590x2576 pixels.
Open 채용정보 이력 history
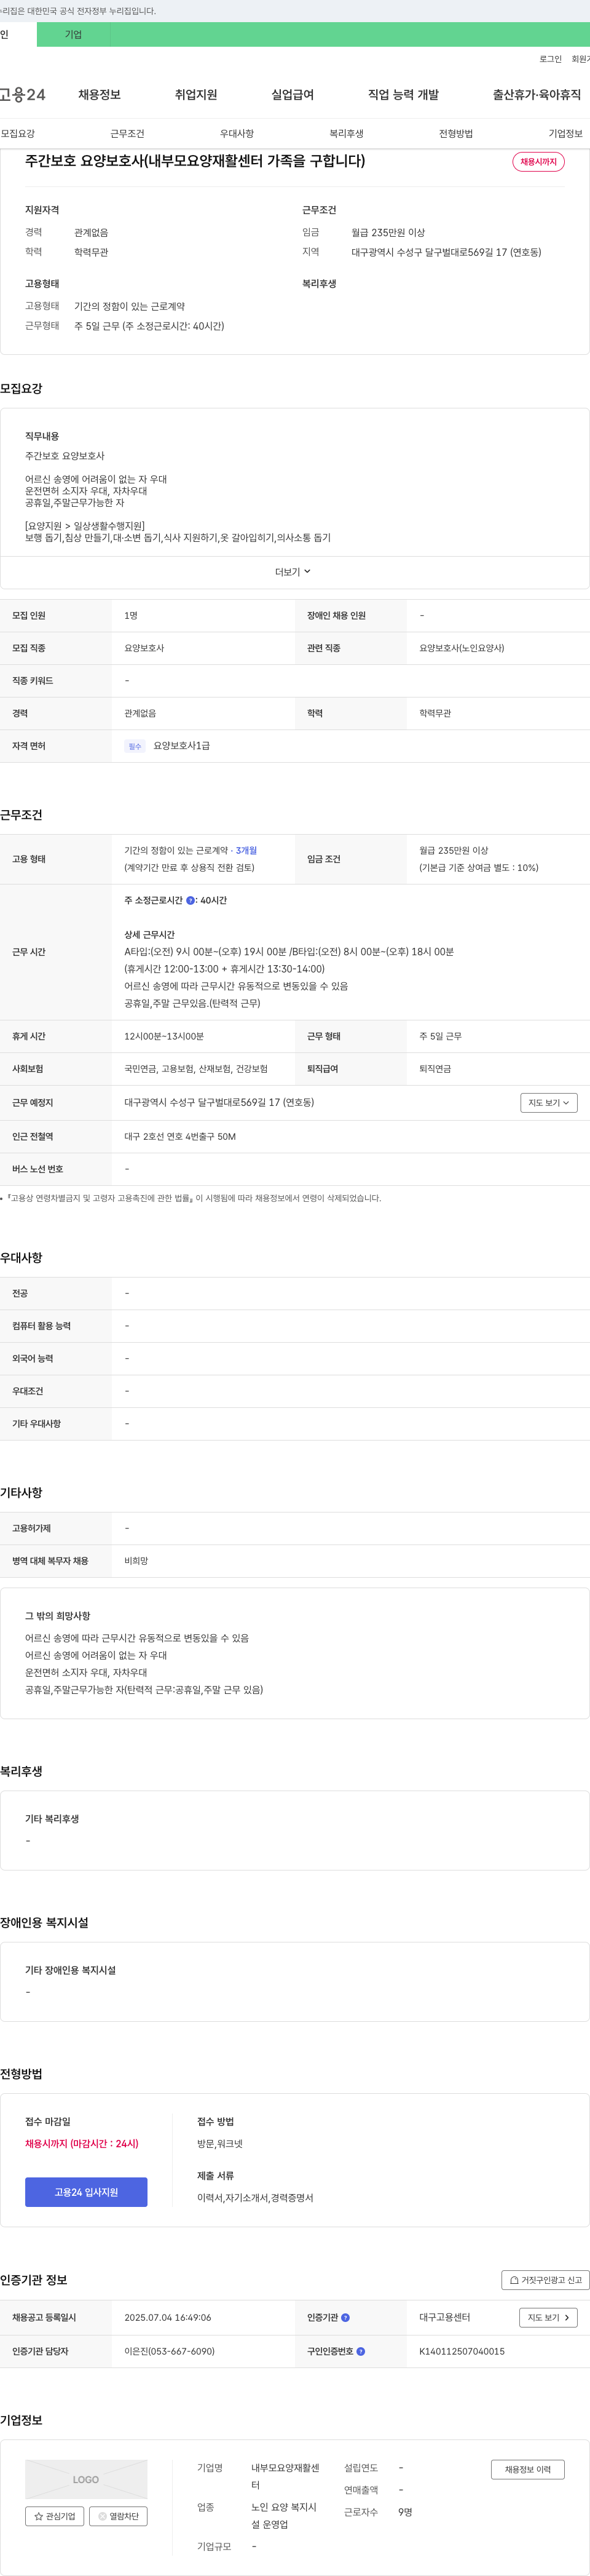pyautogui.click(x=527, y=2470)
